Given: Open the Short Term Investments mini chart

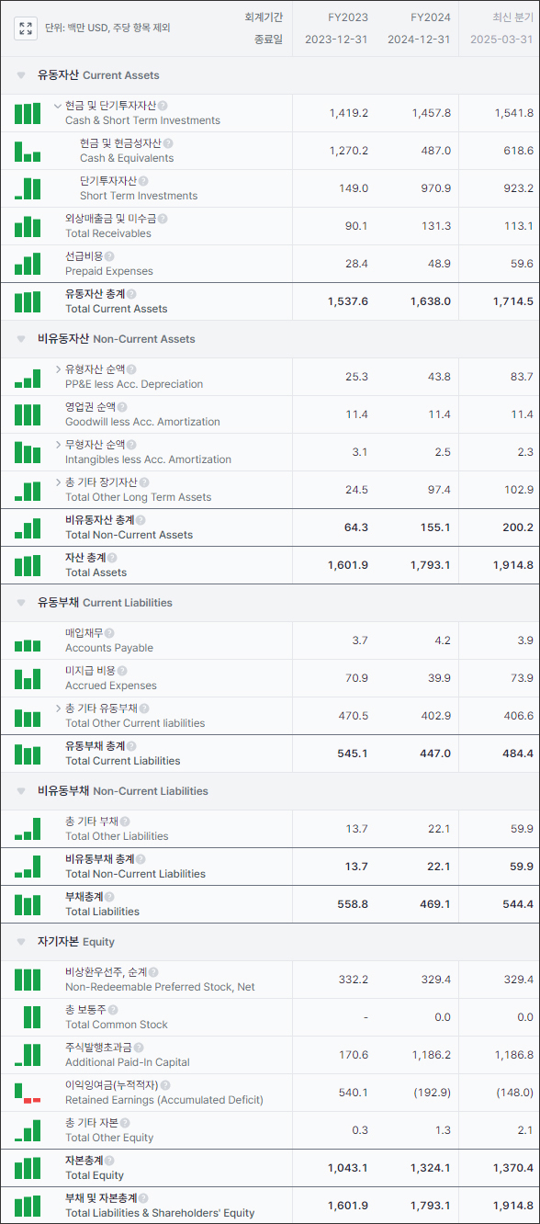Looking at the screenshot, I should pos(28,188).
